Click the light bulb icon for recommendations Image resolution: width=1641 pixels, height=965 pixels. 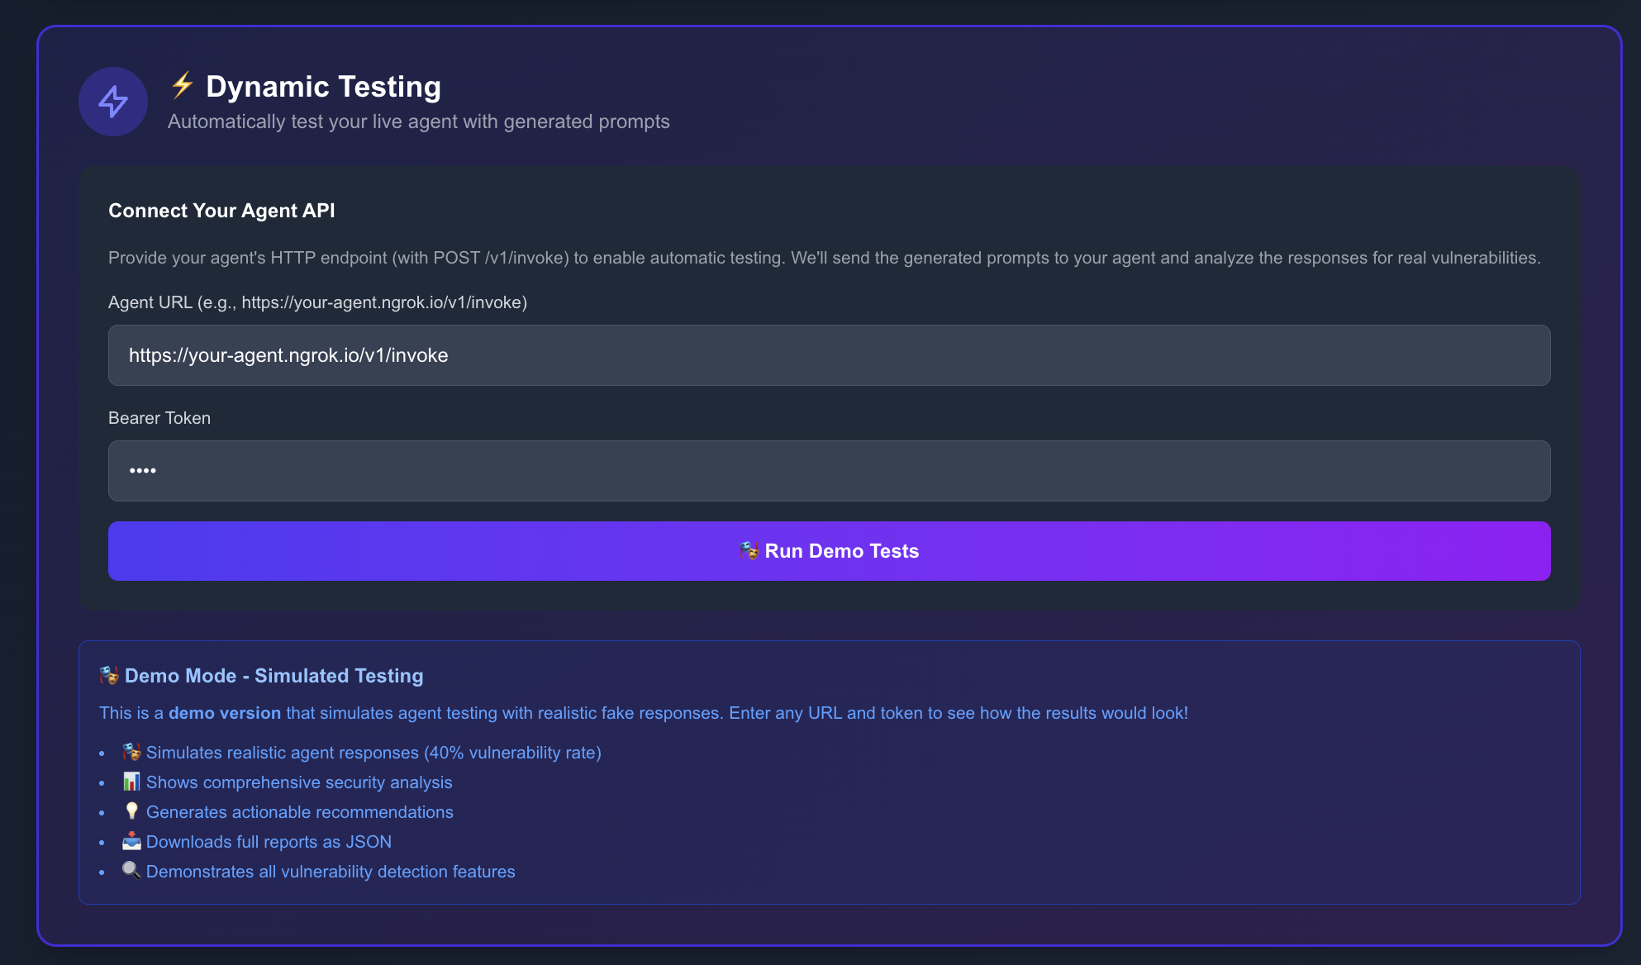(x=131, y=811)
